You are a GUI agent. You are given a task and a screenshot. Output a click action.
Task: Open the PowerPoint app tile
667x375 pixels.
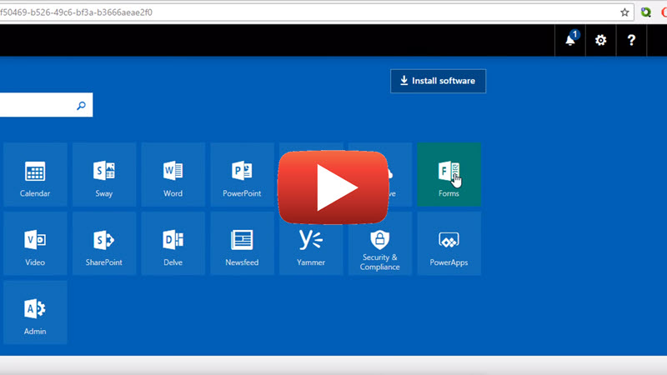point(242,175)
